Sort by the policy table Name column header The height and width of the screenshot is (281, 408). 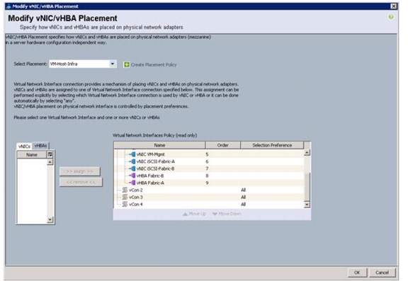click(159, 145)
